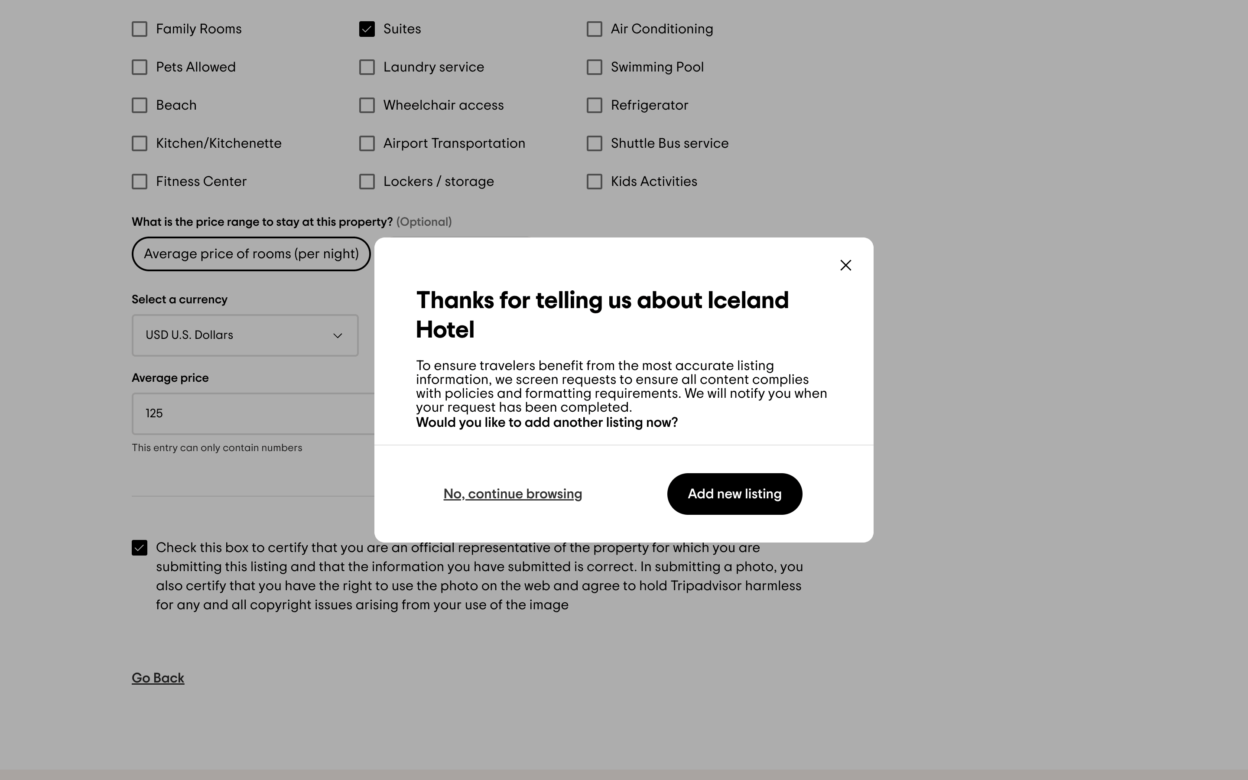Choose No, continue browsing link
The height and width of the screenshot is (780, 1248).
(512, 494)
